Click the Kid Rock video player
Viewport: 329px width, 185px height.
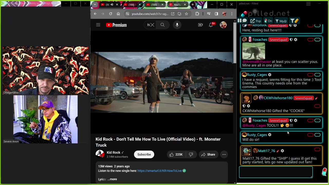[x=162, y=82]
